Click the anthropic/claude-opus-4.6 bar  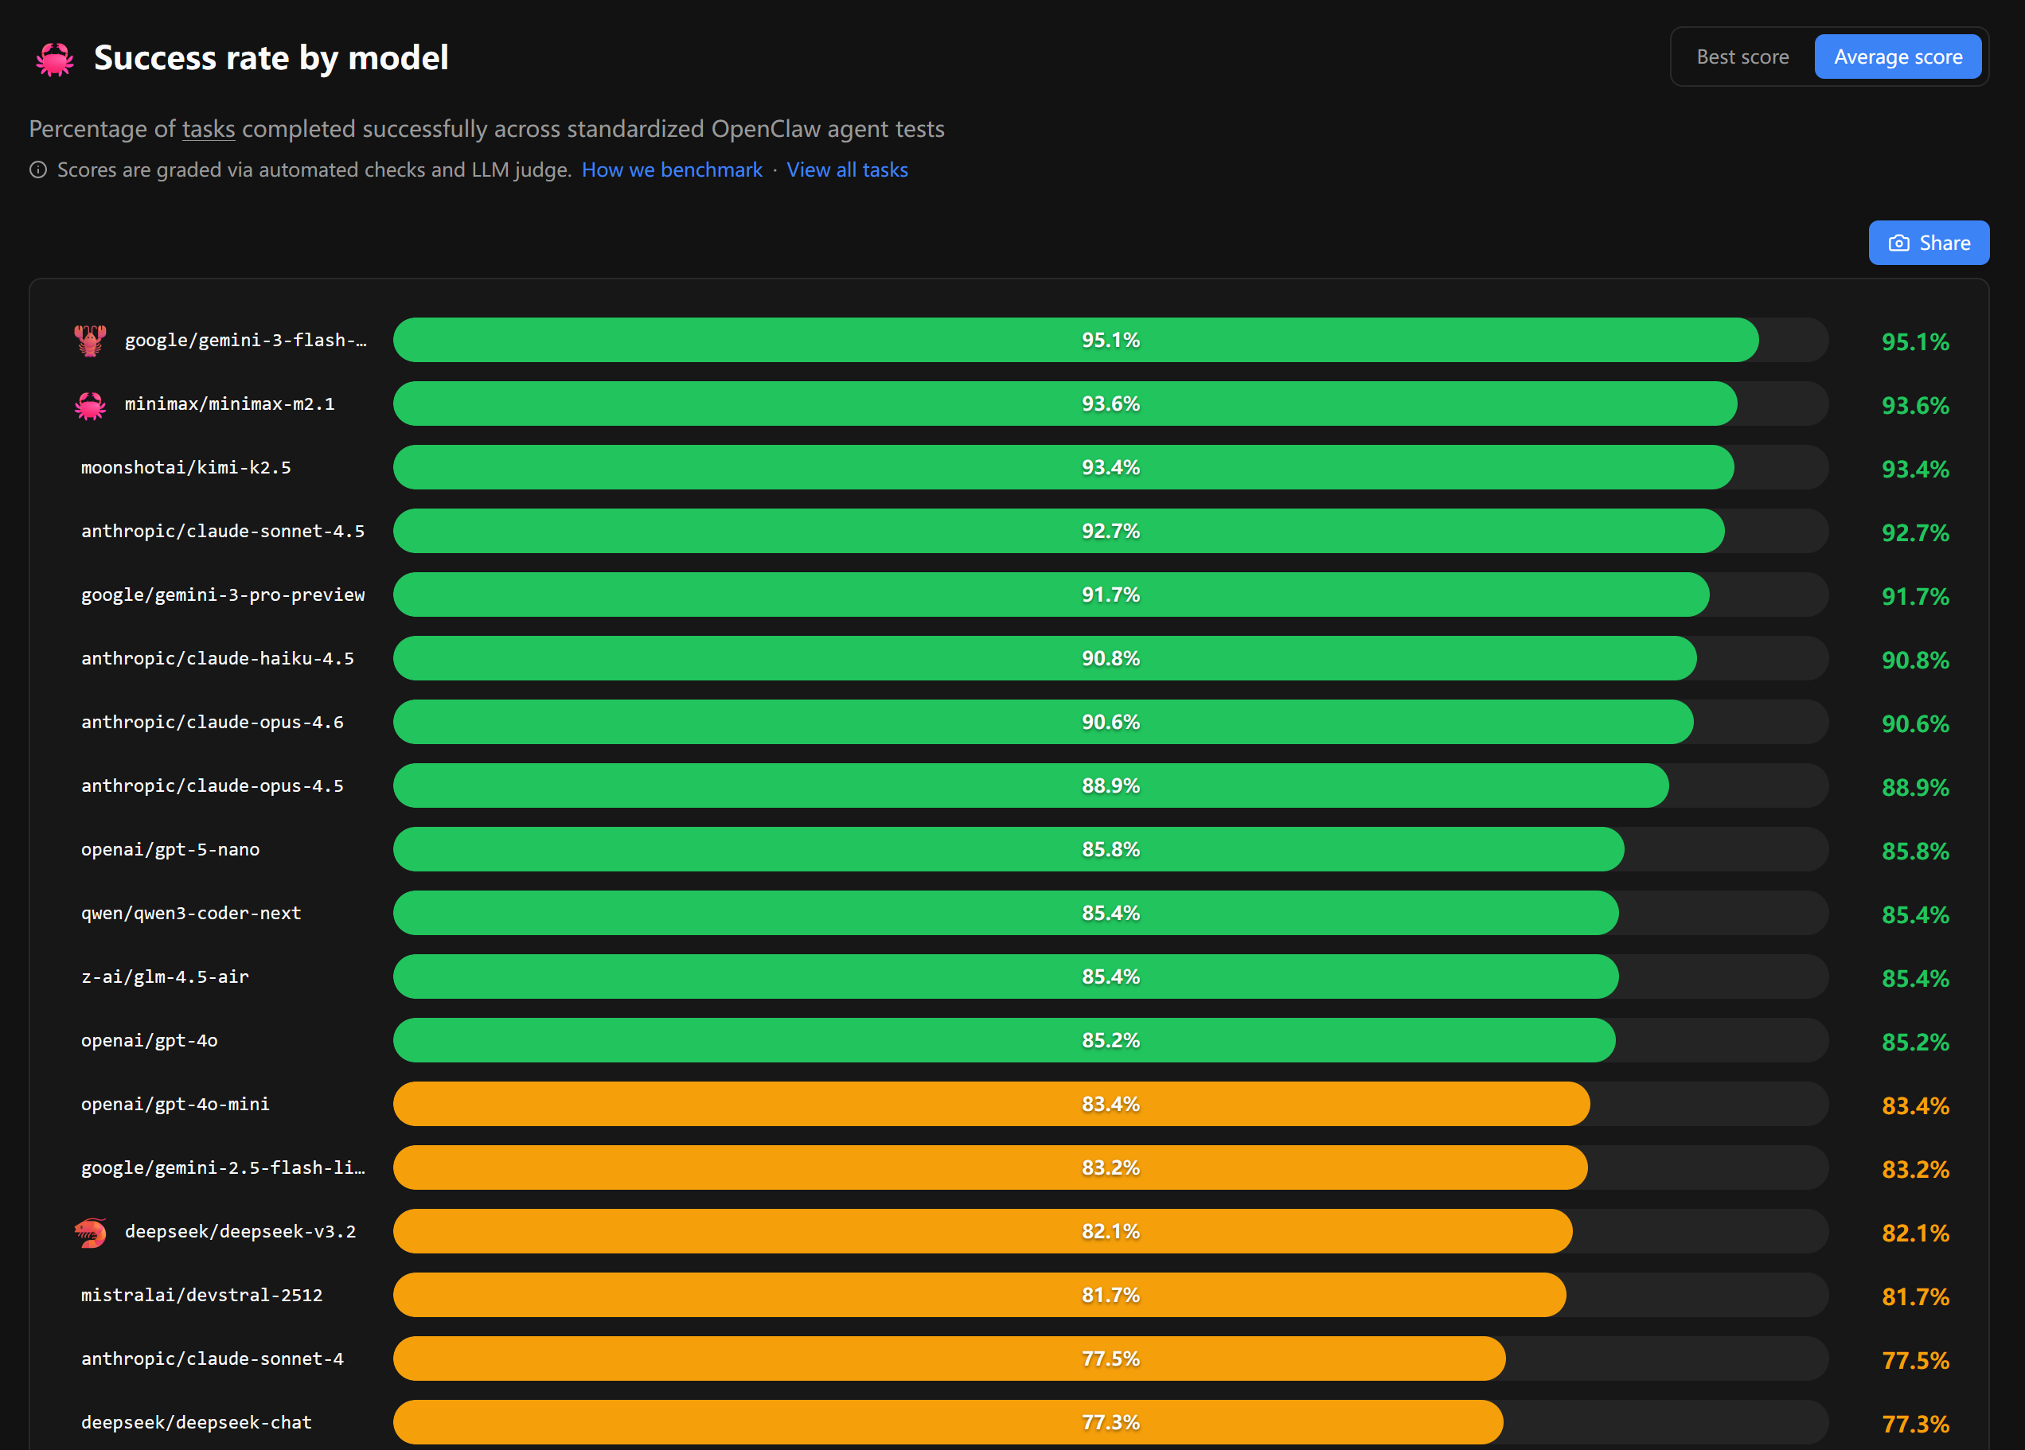click(1043, 723)
